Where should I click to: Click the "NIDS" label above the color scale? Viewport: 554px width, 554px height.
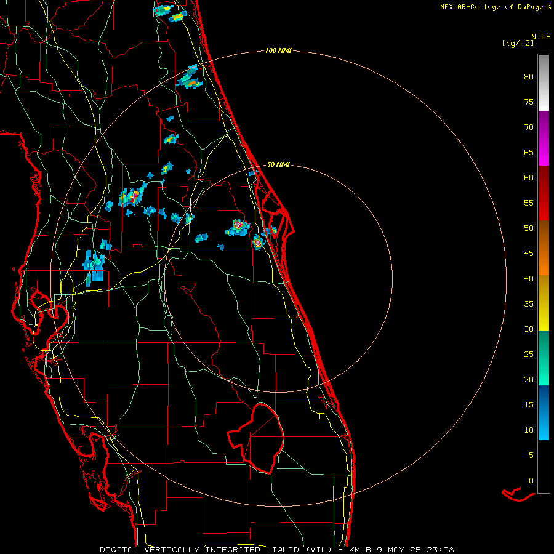(540, 37)
